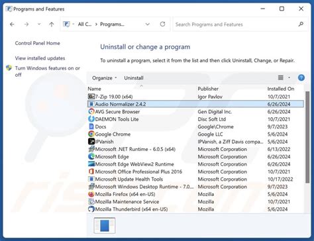The width and height of the screenshot is (314, 241).
Task: Select Microsoft Office Professional Plus 2016
Action: click(x=138, y=171)
